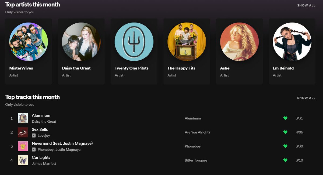The image size is (323, 175).
Task: Click the Aluminum album cover art
Action: tap(23, 118)
